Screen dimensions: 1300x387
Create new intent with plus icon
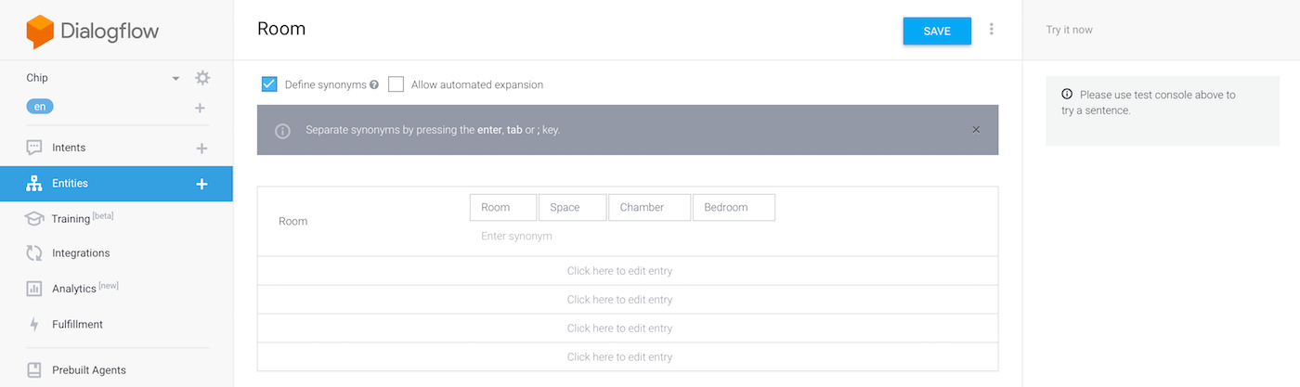coord(201,148)
